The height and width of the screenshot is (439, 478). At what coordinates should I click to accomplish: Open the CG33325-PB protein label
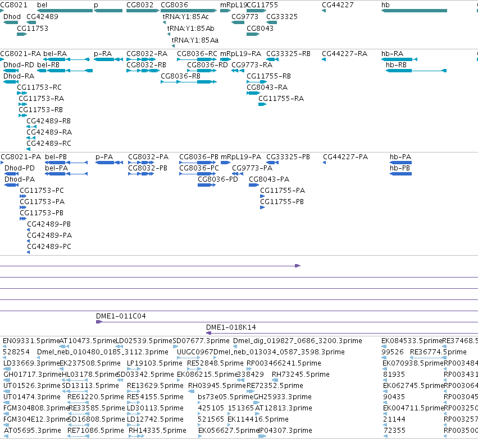pos(288,157)
